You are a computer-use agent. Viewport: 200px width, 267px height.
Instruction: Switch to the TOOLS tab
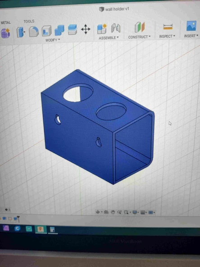(x=29, y=22)
